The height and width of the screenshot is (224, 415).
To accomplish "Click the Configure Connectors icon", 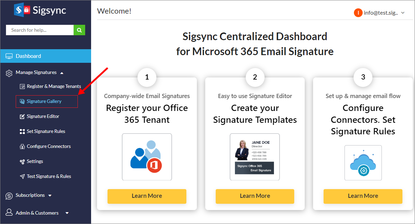I will click(x=22, y=147).
